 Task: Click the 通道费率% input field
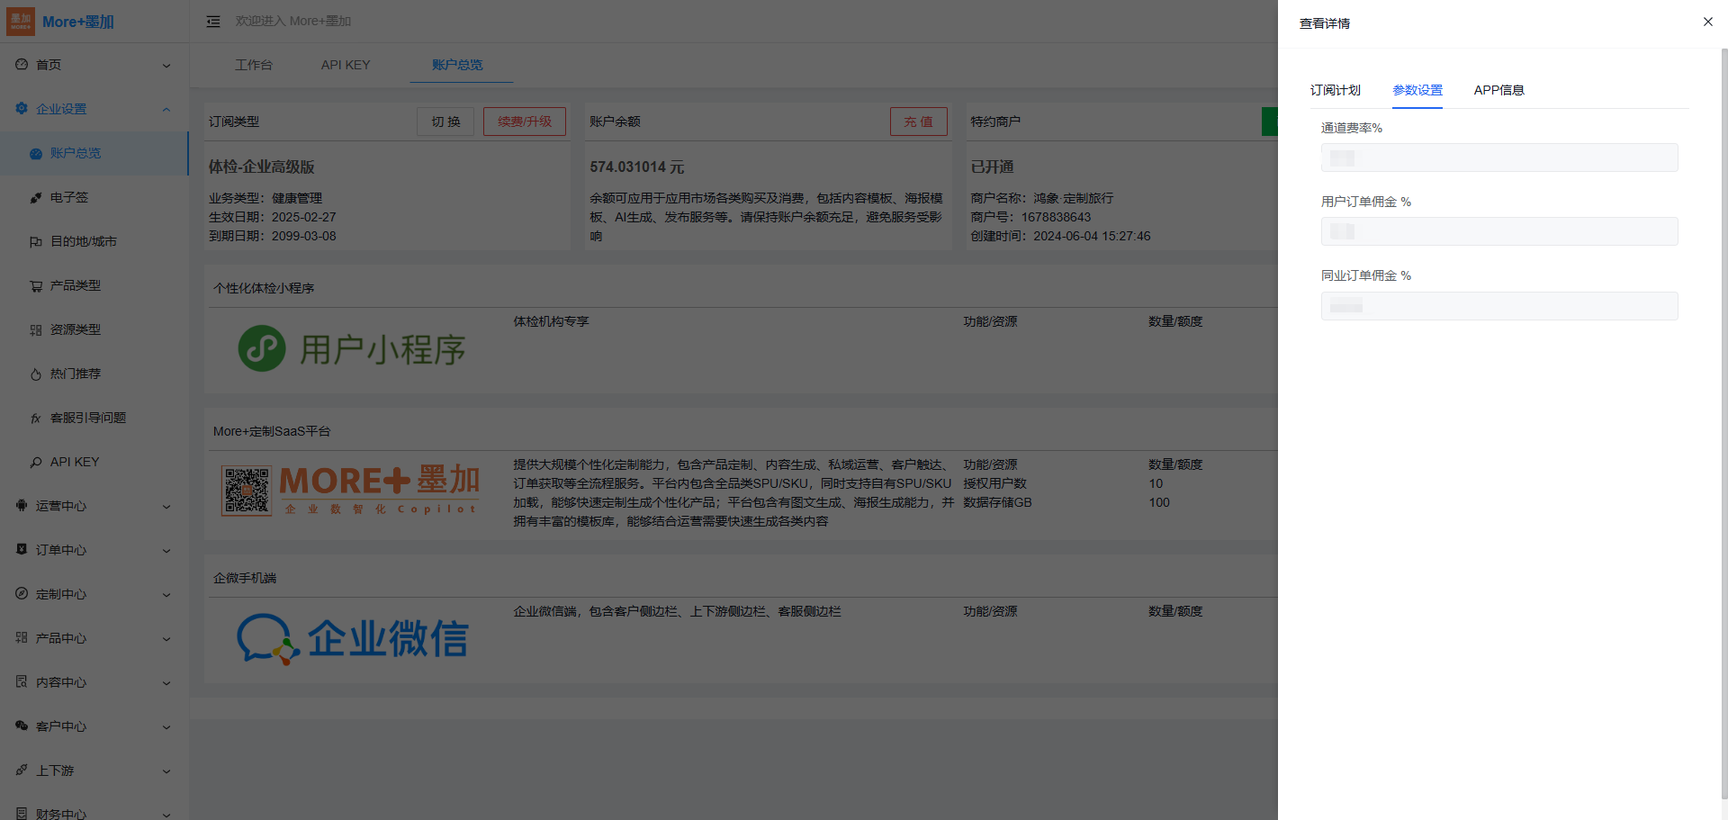click(1498, 158)
